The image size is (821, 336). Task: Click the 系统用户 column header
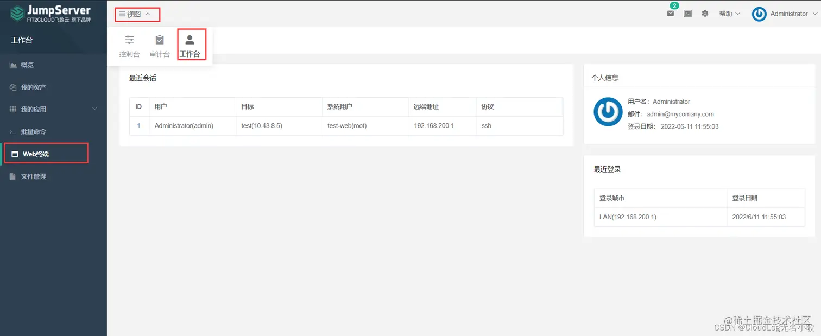point(365,107)
